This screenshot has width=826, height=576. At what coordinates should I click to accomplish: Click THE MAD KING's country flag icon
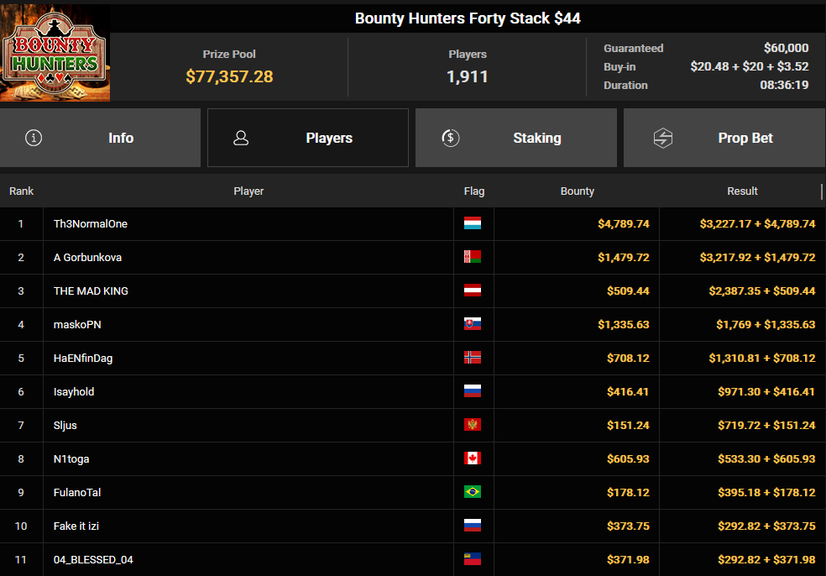click(473, 291)
